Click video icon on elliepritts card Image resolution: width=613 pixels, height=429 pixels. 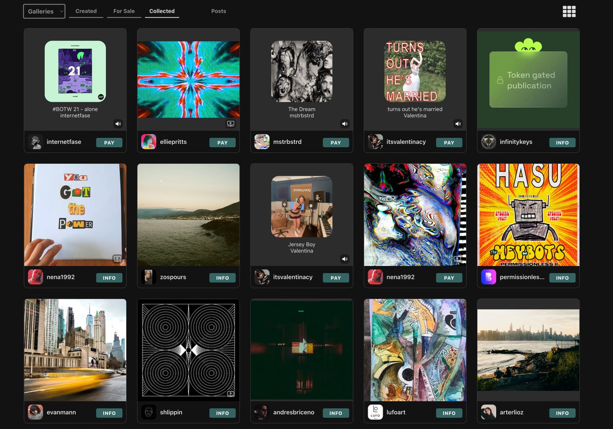231,124
